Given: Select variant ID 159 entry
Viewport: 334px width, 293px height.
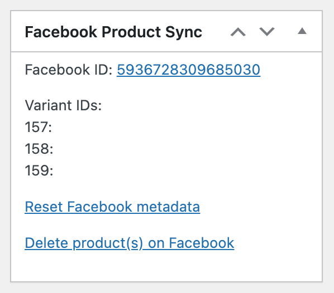Looking at the screenshot, I should pos(39,170).
